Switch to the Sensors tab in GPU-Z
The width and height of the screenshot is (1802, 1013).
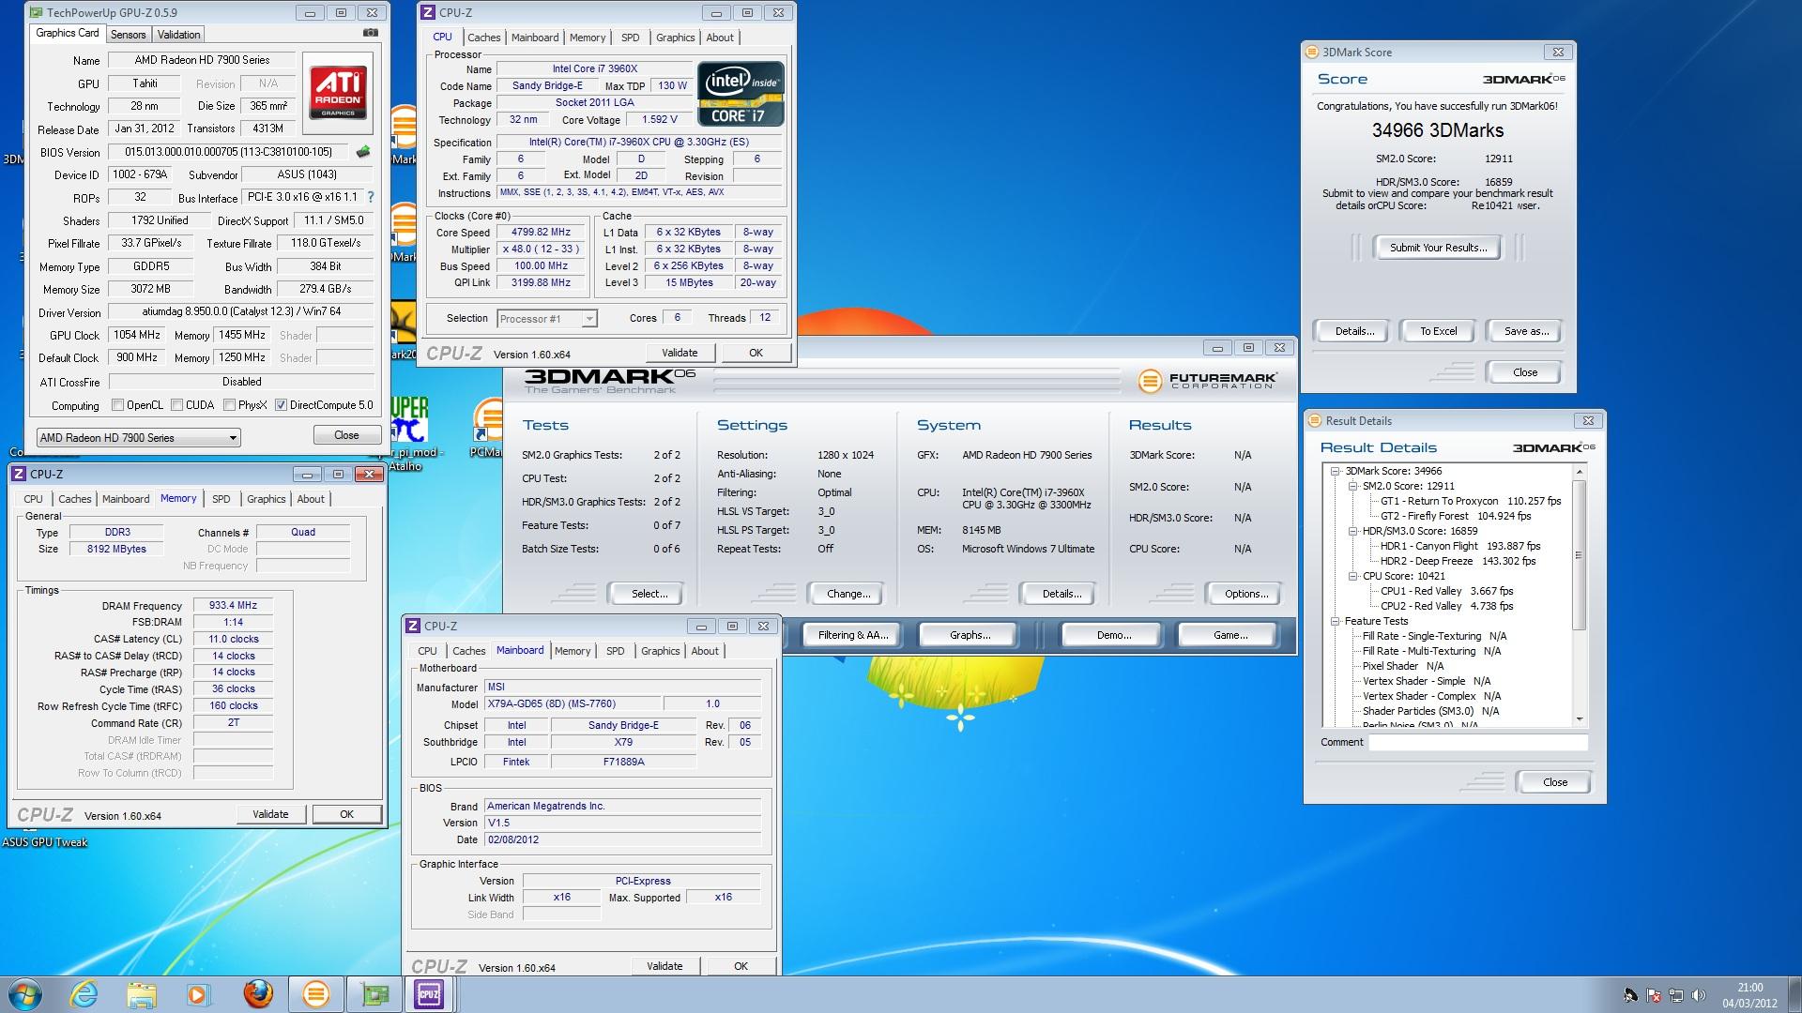[x=129, y=35]
